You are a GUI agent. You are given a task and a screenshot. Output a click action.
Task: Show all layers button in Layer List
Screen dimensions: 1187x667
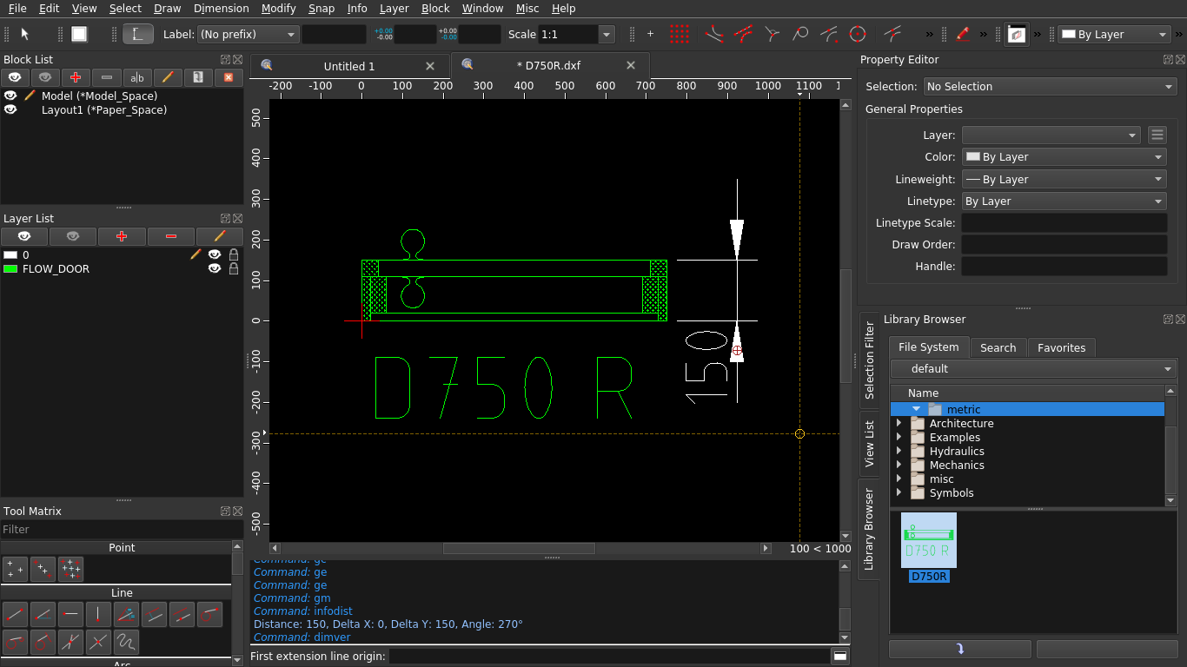[x=24, y=236]
